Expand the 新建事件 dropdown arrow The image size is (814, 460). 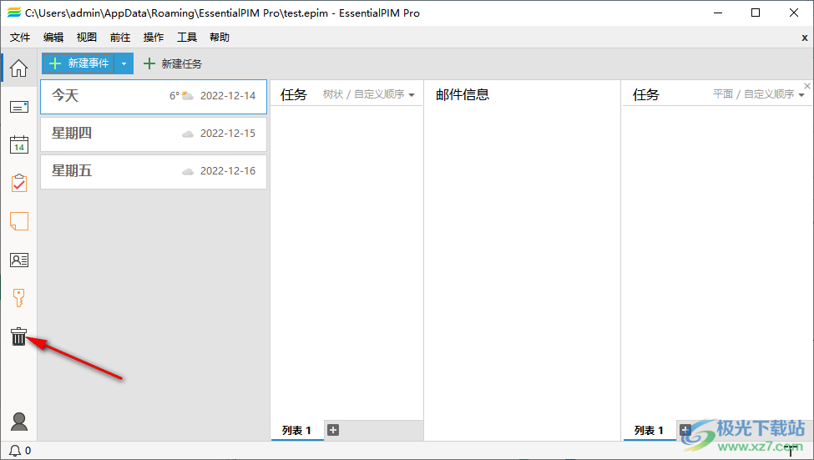[124, 63]
